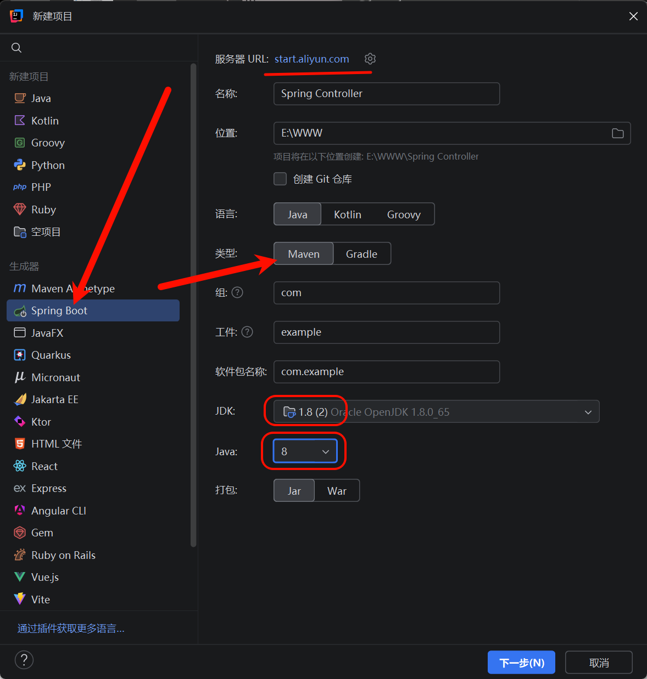Viewport: 647px width, 679px height.
Task: Choose Gradle as build type
Action: point(361,253)
